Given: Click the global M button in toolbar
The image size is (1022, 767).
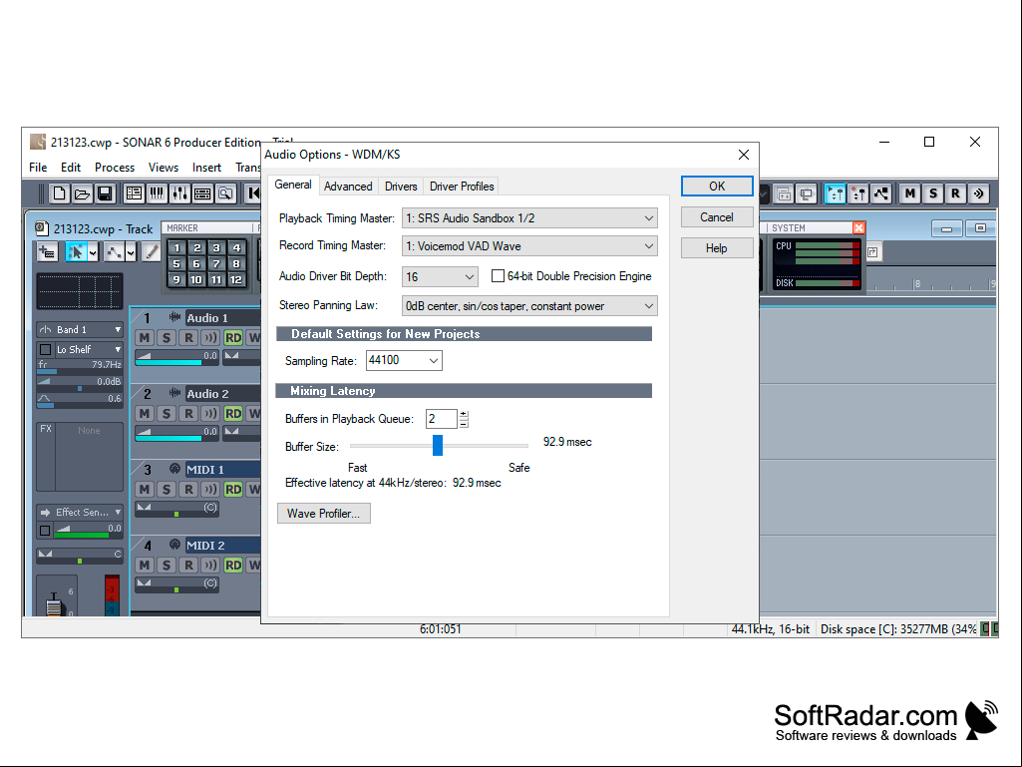Looking at the screenshot, I should tap(910, 193).
